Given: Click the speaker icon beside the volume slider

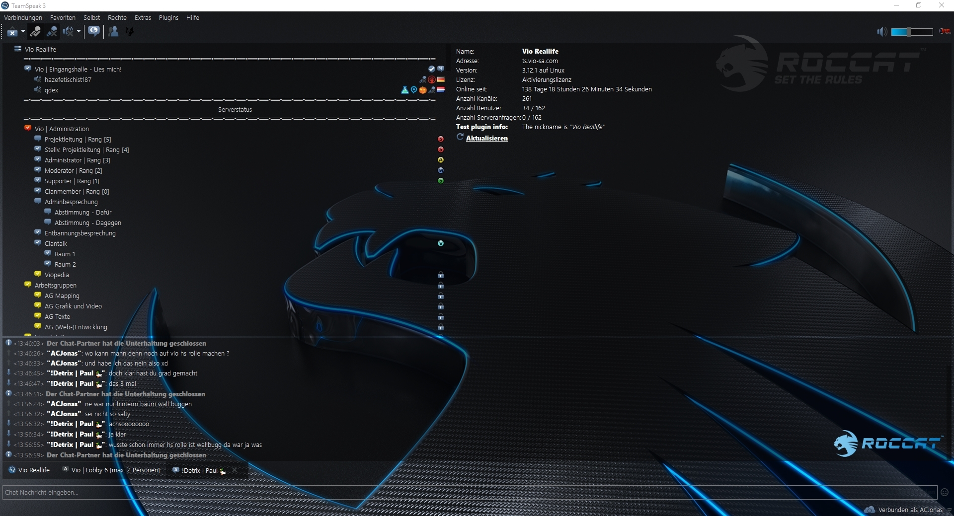Looking at the screenshot, I should pyautogui.click(x=882, y=32).
